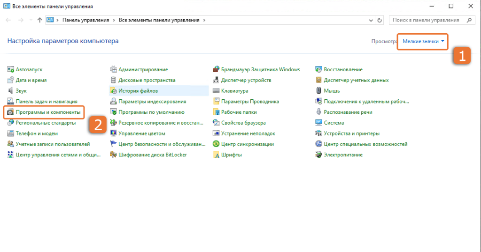Go up one level arrow
The height and width of the screenshot is (252, 481).
(39, 20)
